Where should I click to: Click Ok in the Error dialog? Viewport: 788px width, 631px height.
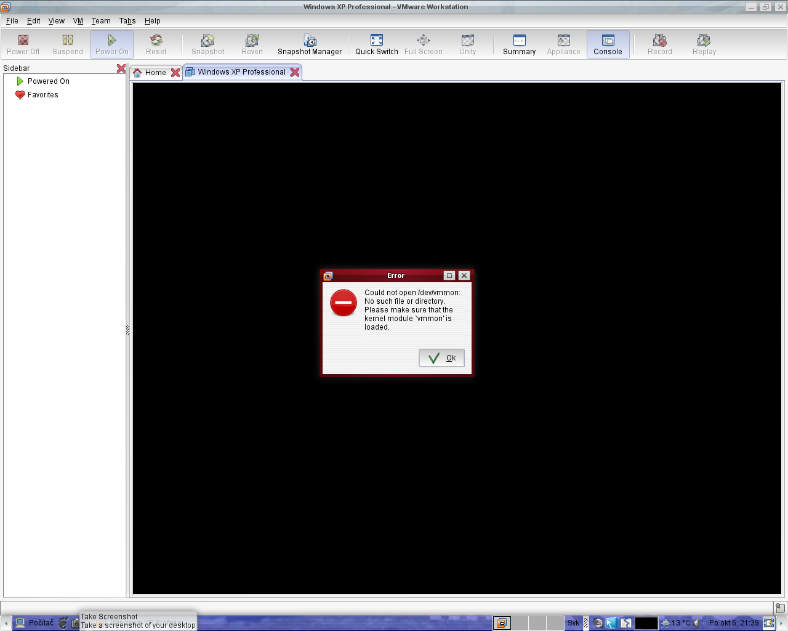pos(441,358)
